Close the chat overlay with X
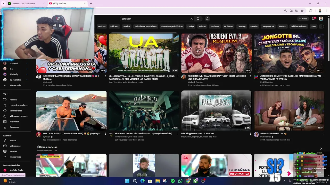The height and width of the screenshot is (185, 330). click(x=321, y=149)
